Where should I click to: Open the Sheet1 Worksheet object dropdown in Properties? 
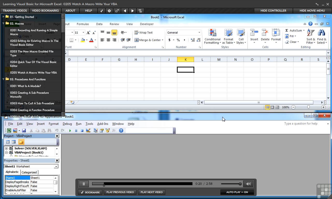(x=56, y=166)
